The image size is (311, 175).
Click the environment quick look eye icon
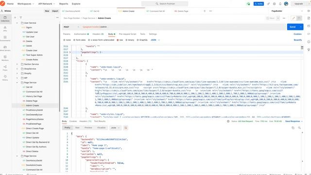pos(309,11)
